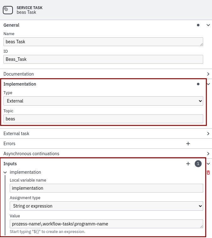Expand the Asynchronous continuations section
212x238 pixels.
click(208, 154)
